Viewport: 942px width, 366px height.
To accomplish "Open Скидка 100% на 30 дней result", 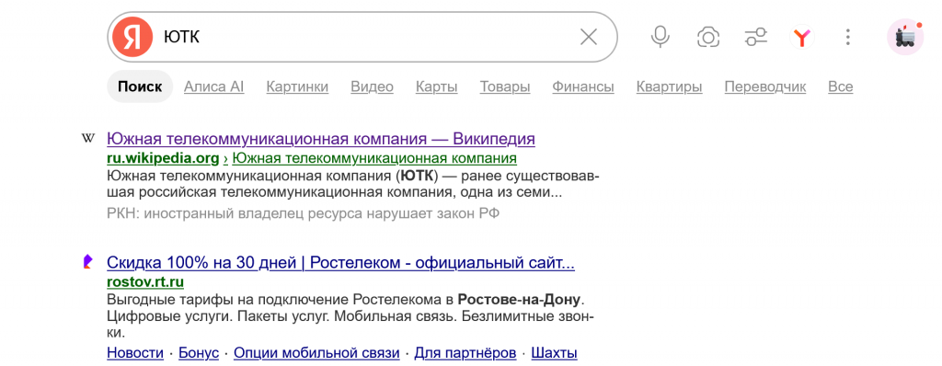I will [340, 263].
